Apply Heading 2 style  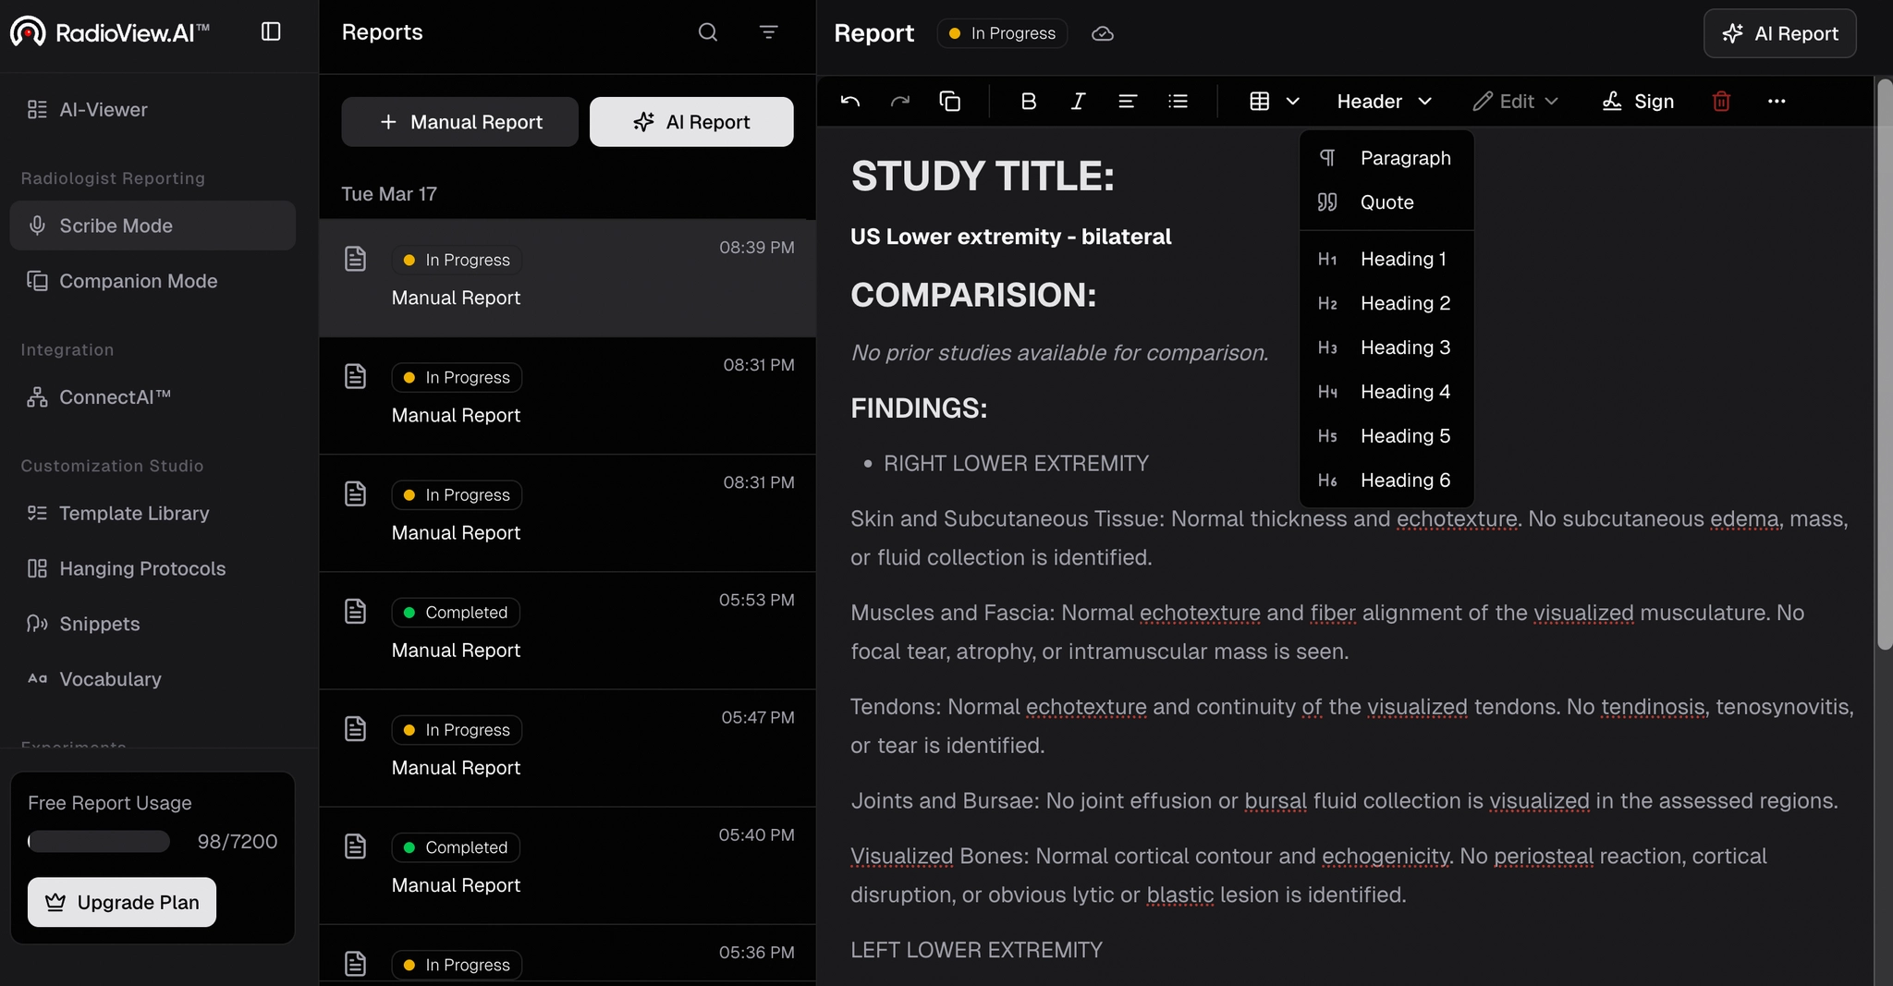tap(1386, 304)
